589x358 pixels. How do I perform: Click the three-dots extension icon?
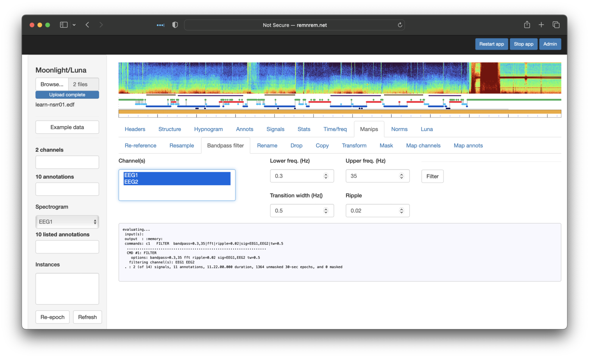pyautogui.click(x=160, y=25)
